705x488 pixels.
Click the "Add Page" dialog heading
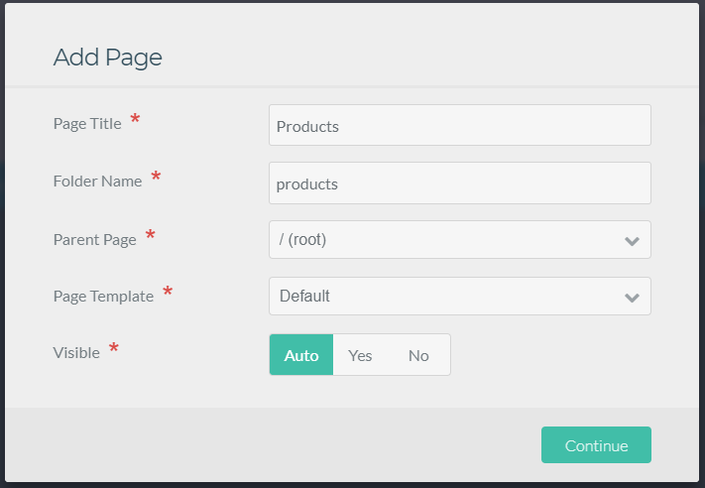coord(107,58)
